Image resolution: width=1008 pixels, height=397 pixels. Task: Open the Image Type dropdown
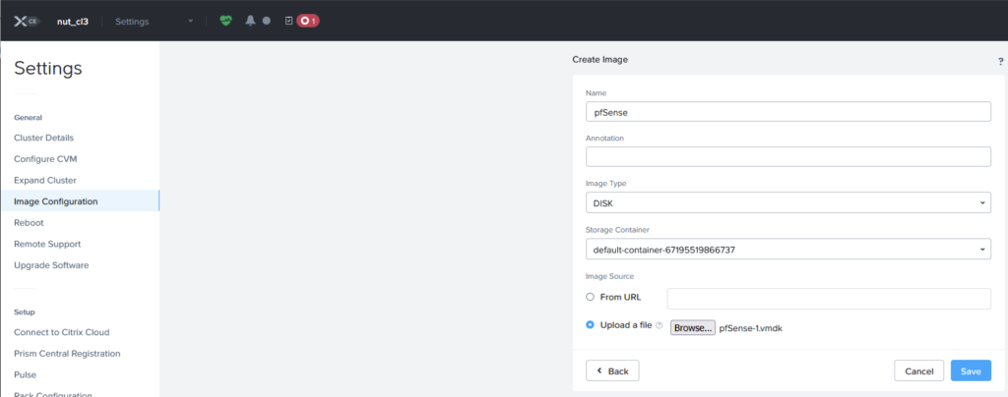pyautogui.click(x=787, y=202)
